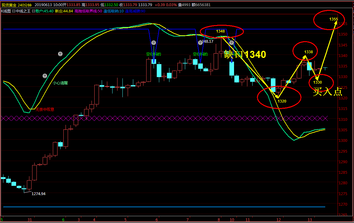The image size is (354, 223).
Task: Click date 11 on the time axis
Action: (x=248, y=220)
